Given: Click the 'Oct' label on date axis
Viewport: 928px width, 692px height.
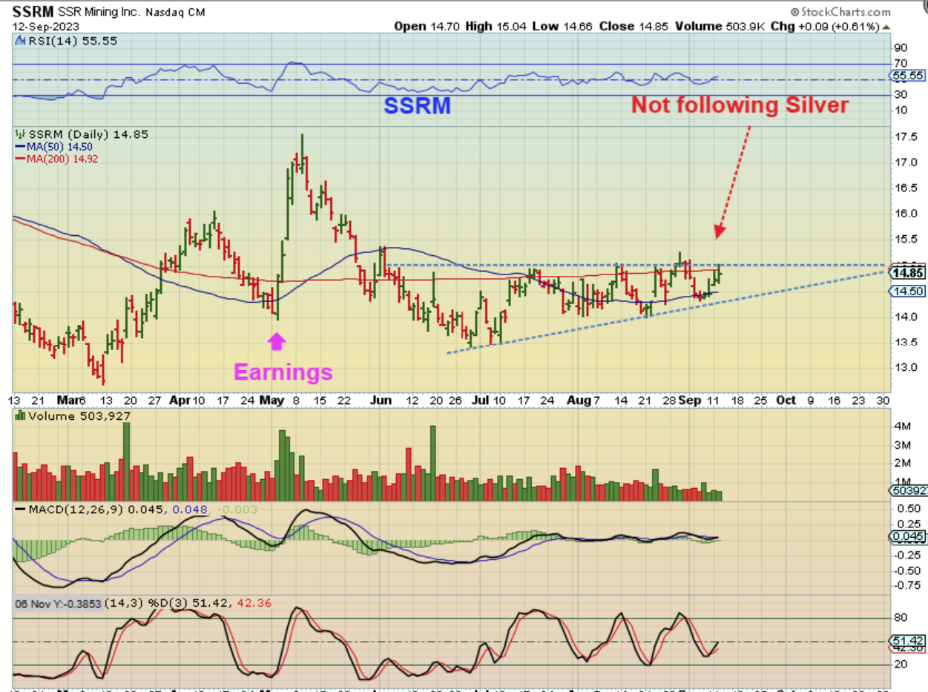Looking at the screenshot, I should pos(786,400).
